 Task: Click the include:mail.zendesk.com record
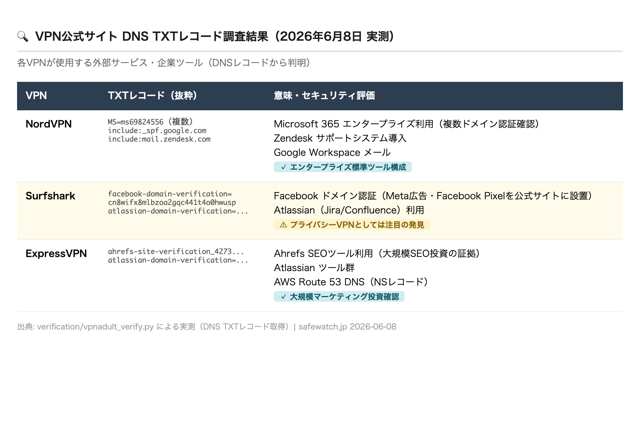pos(159,139)
